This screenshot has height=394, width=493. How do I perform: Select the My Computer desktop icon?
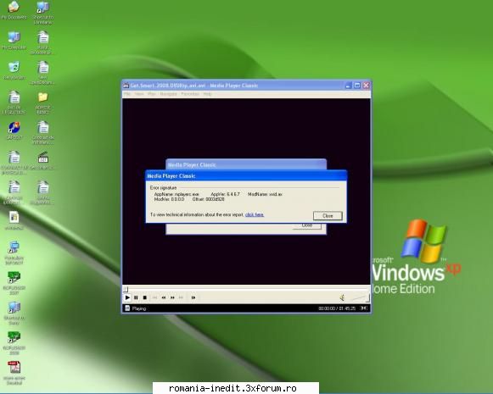[x=14, y=40]
